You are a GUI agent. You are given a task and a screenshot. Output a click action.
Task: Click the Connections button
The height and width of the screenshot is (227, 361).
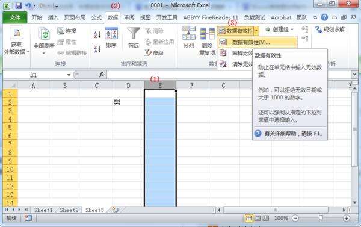(x=67, y=31)
